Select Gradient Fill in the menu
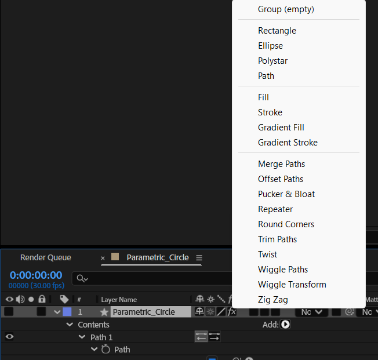378x360 pixels. pyautogui.click(x=281, y=128)
